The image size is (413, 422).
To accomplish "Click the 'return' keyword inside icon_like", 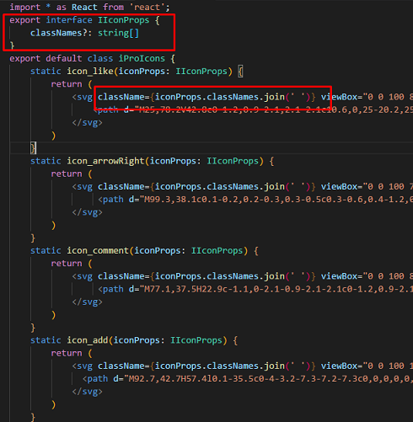I will 67,84.
